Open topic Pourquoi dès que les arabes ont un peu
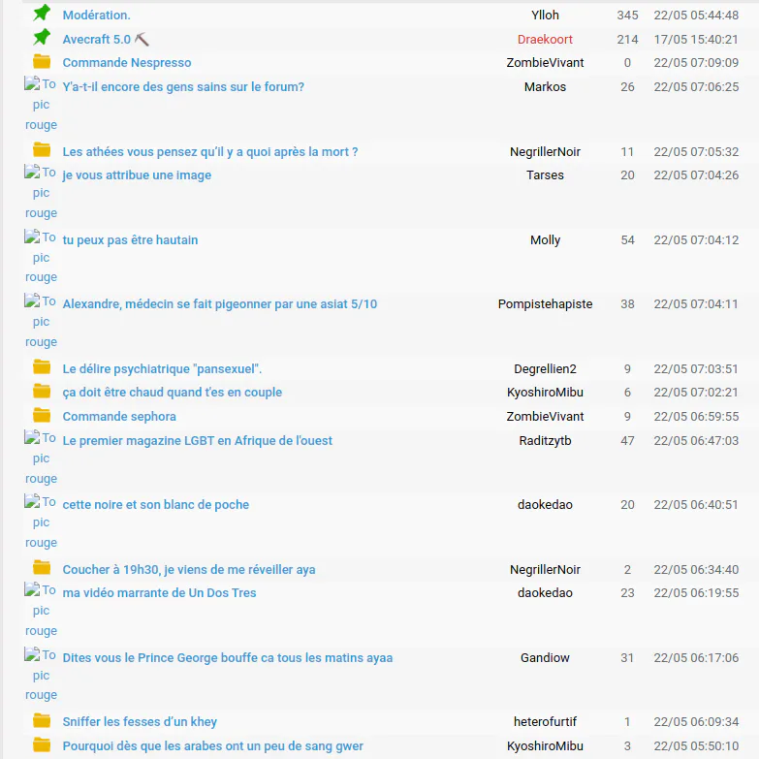Image resolution: width=759 pixels, height=759 pixels. tap(213, 745)
